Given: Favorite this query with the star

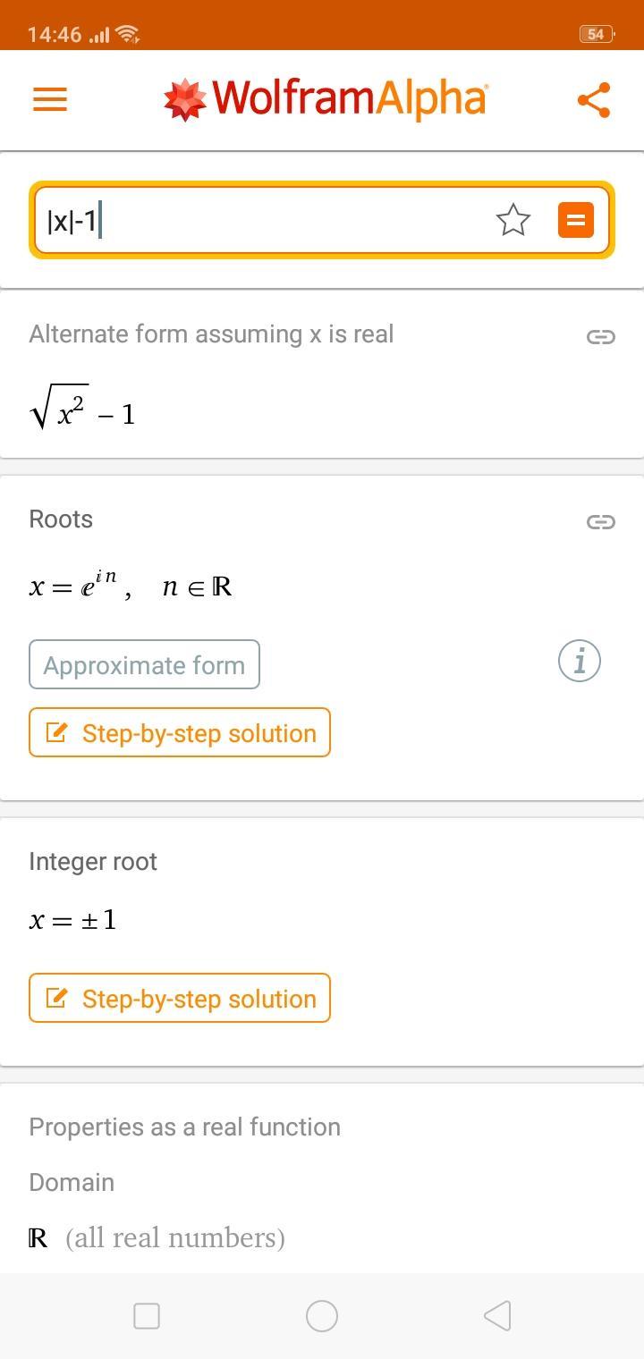Looking at the screenshot, I should (513, 220).
